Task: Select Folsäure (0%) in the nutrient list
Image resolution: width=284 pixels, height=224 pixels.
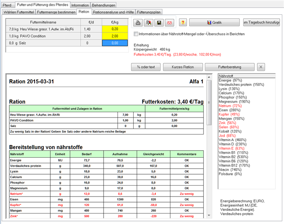Action: click(230, 174)
